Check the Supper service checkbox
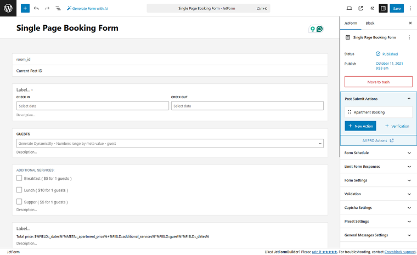 pos(19,202)
